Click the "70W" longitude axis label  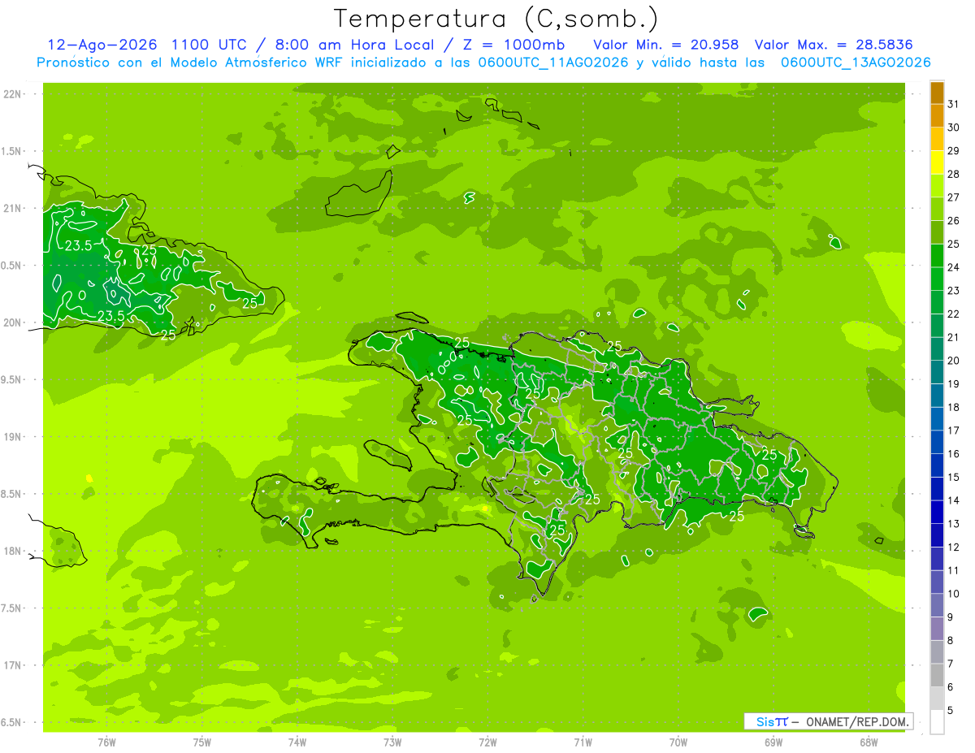tap(678, 742)
